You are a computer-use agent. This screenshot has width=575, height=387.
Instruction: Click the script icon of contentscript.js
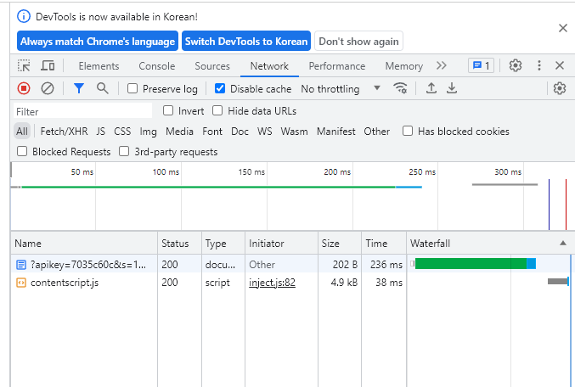(x=21, y=283)
